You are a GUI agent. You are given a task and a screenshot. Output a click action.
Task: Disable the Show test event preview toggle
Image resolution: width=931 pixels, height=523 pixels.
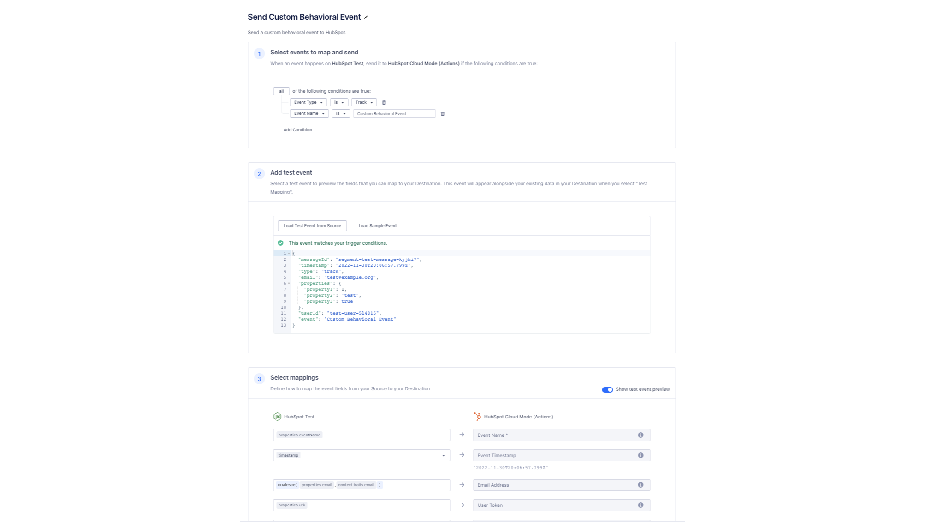coord(608,389)
